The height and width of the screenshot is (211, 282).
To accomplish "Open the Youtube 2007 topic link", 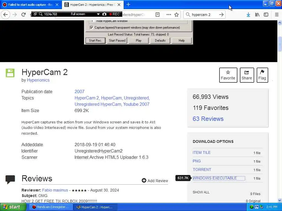I will [x=136, y=104].
